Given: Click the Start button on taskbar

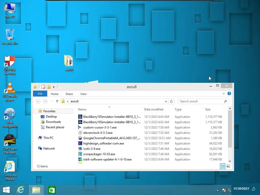Looking at the screenshot, I should click(x=6, y=190).
